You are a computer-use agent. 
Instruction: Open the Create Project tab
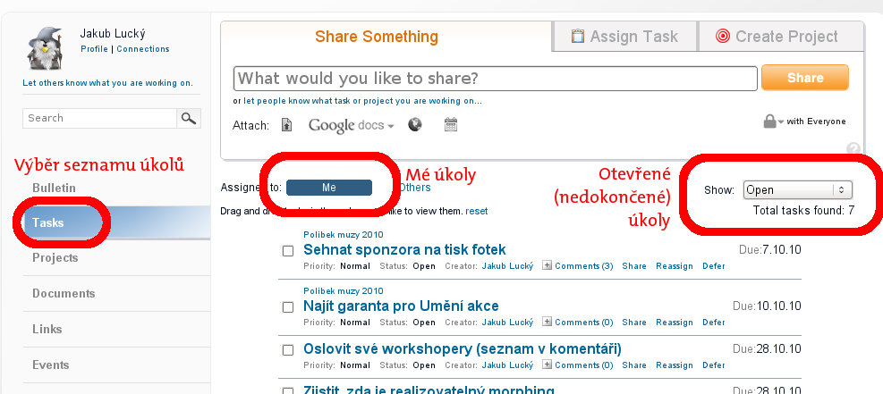click(777, 37)
